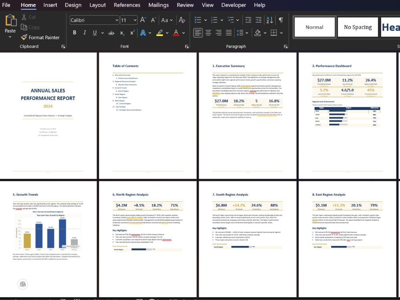Click the Cut scissors icon
The height and width of the screenshot is (300, 400).
[24, 17]
